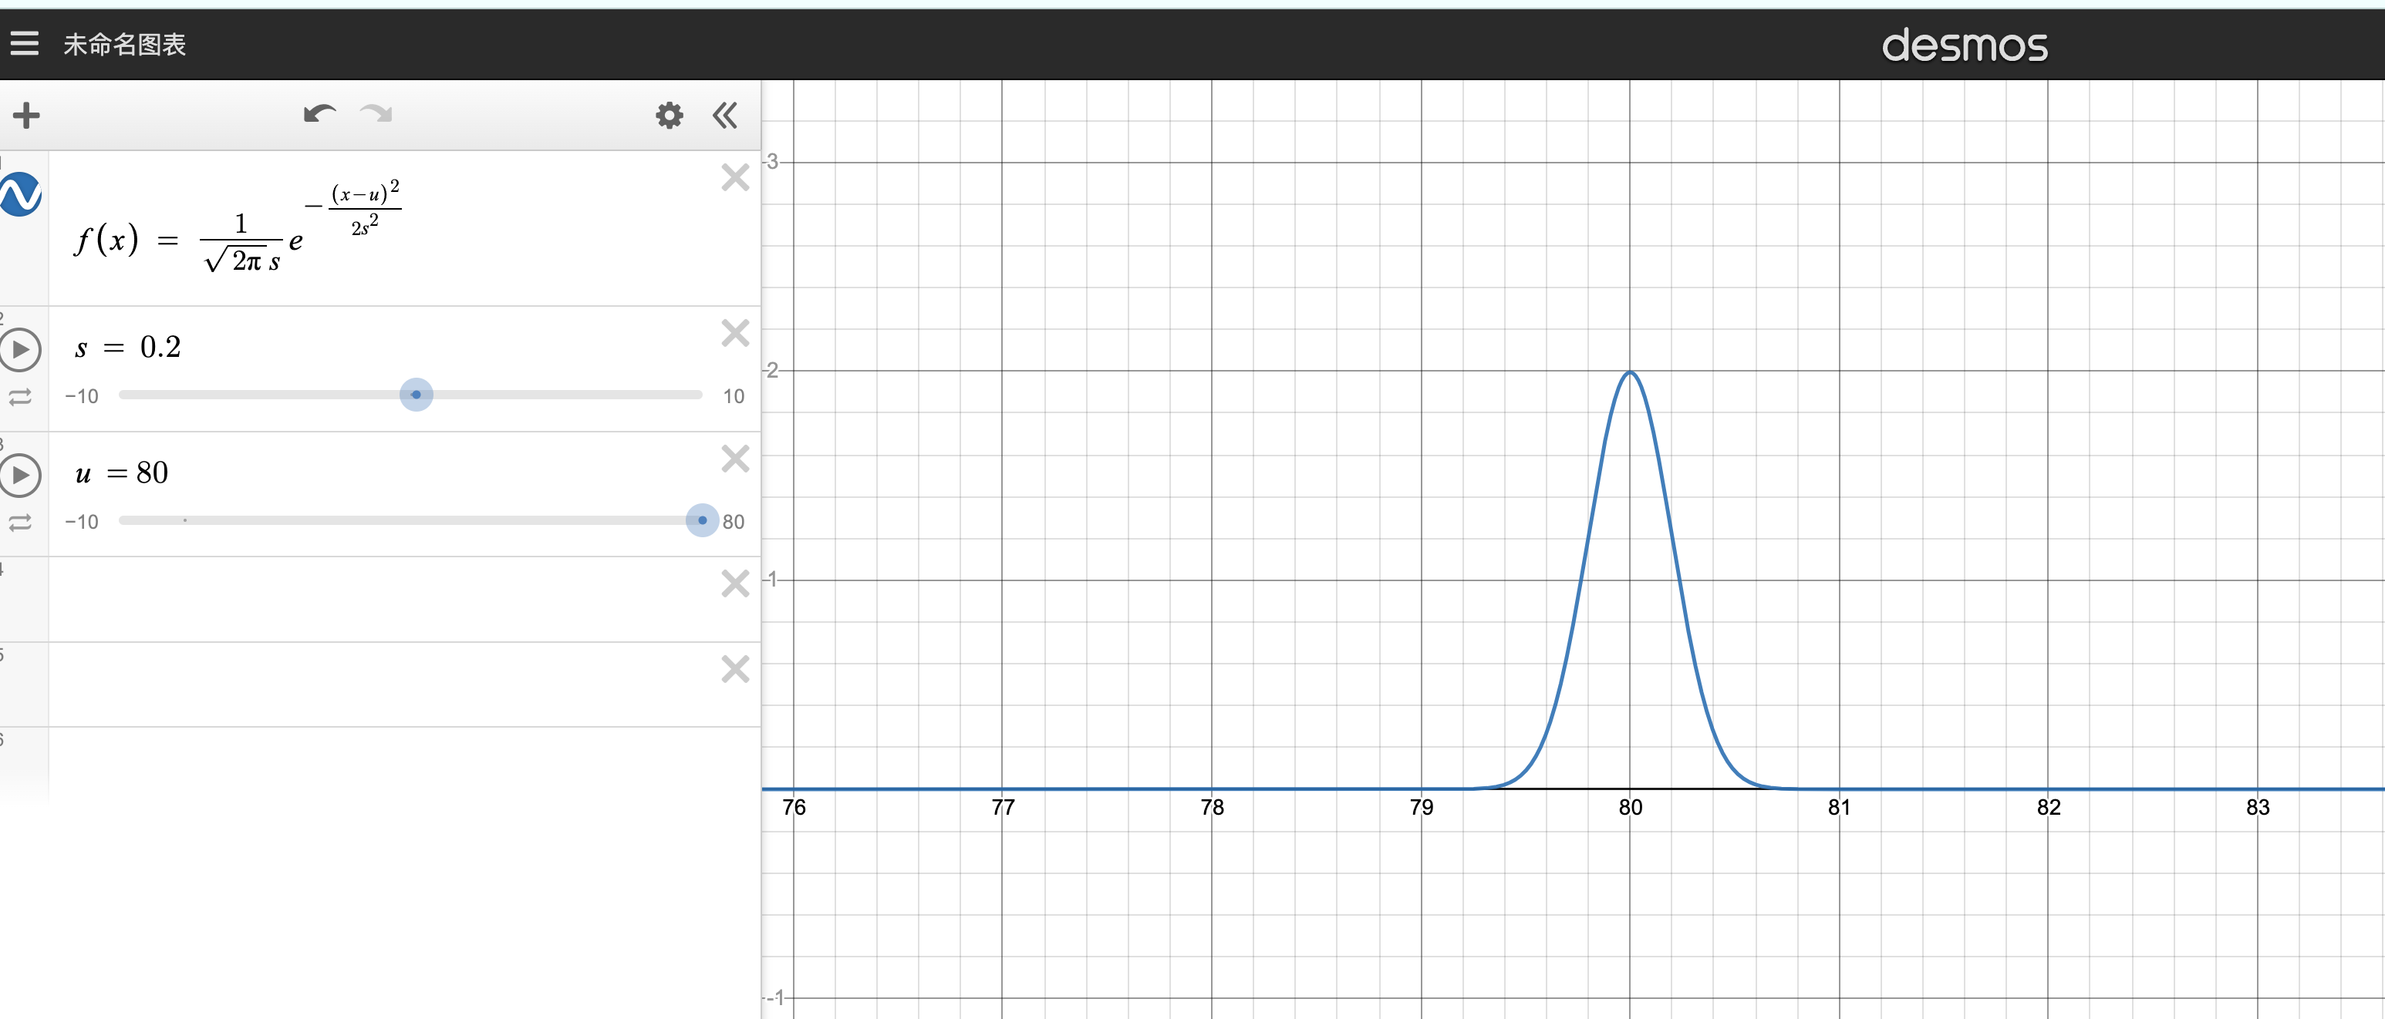Image resolution: width=2385 pixels, height=1019 pixels.
Task: Open the hamburger menu
Action: point(25,42)
